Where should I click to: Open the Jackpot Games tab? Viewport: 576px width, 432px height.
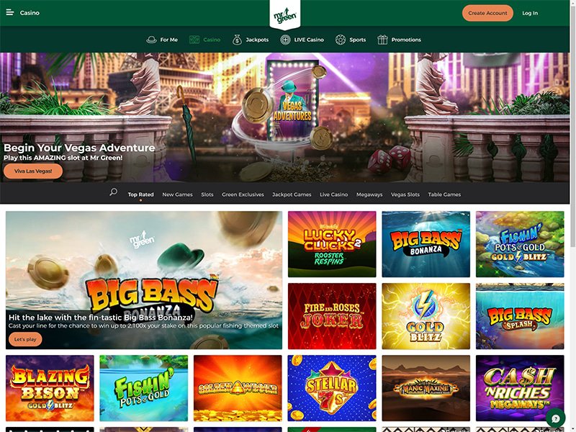tap(292, 194)
